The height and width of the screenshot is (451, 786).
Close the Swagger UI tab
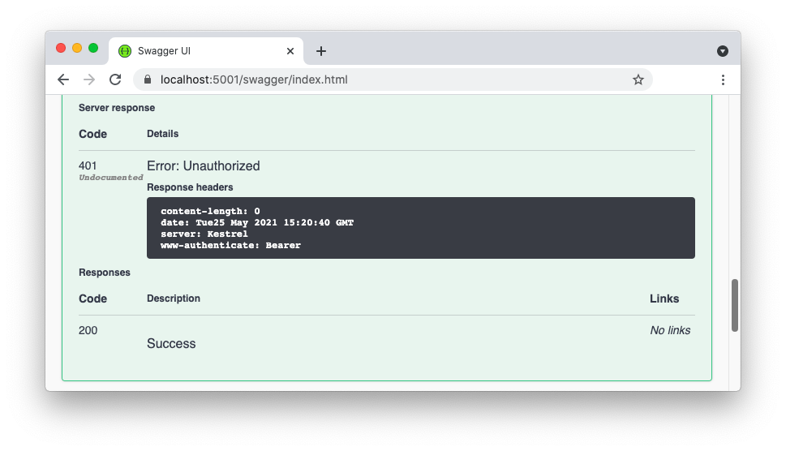pos(290,51)
